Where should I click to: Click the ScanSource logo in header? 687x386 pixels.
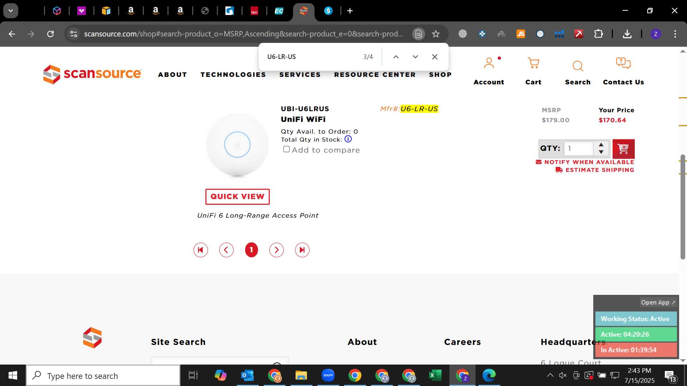coord(92,74)
